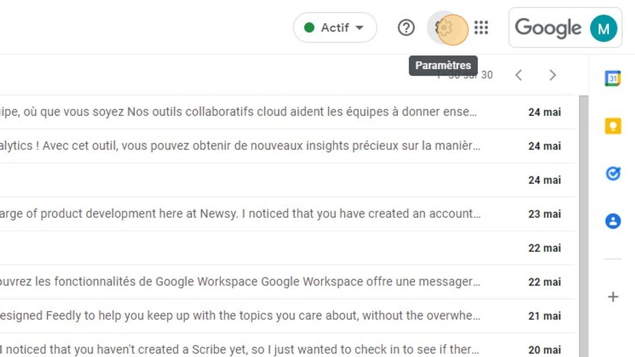The height and width of the screenshot is (357, 635).
Task: Go to the next page of emails
Action: [553, 75]
